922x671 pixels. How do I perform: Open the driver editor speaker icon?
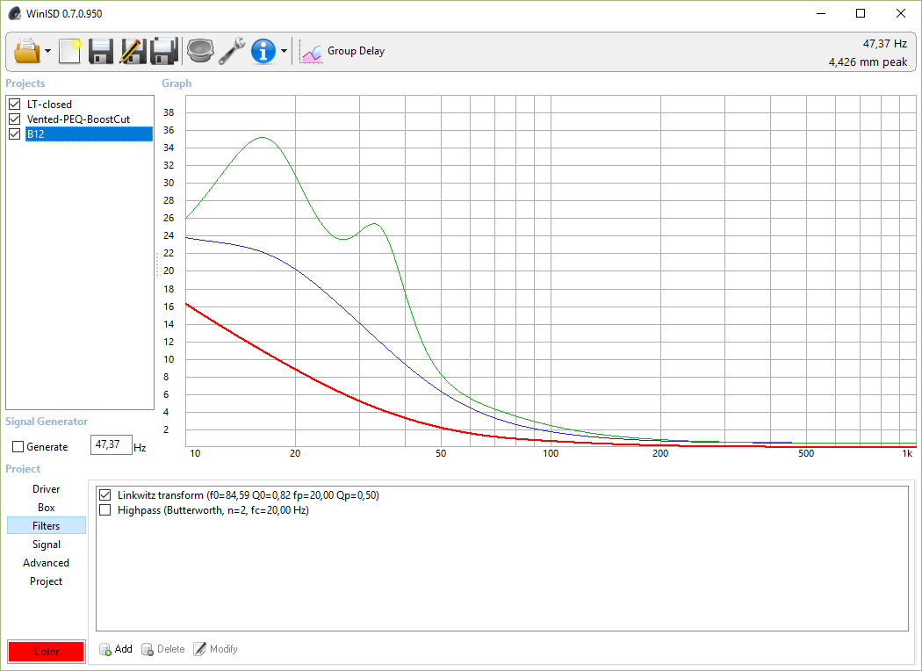(x=200, y=51)
